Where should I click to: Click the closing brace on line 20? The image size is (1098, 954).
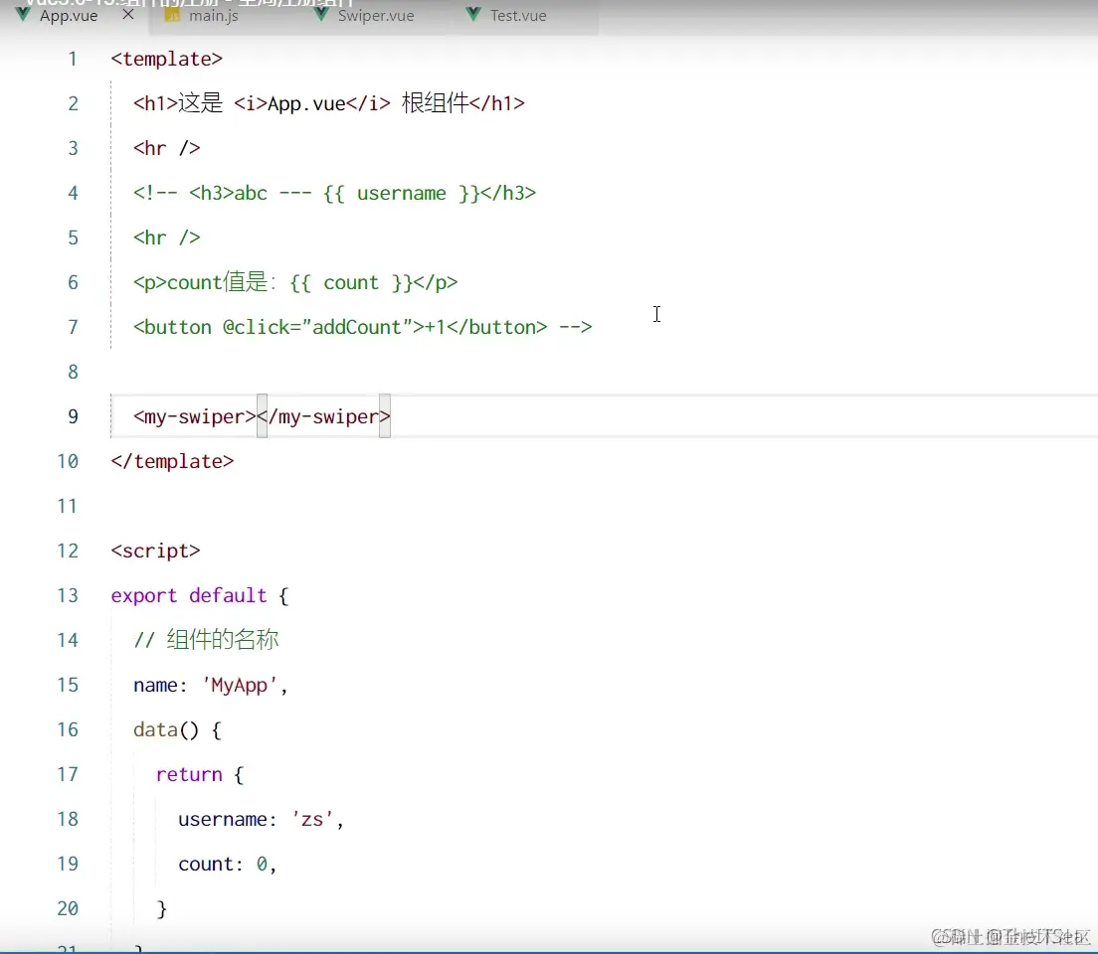pos(162,909)
